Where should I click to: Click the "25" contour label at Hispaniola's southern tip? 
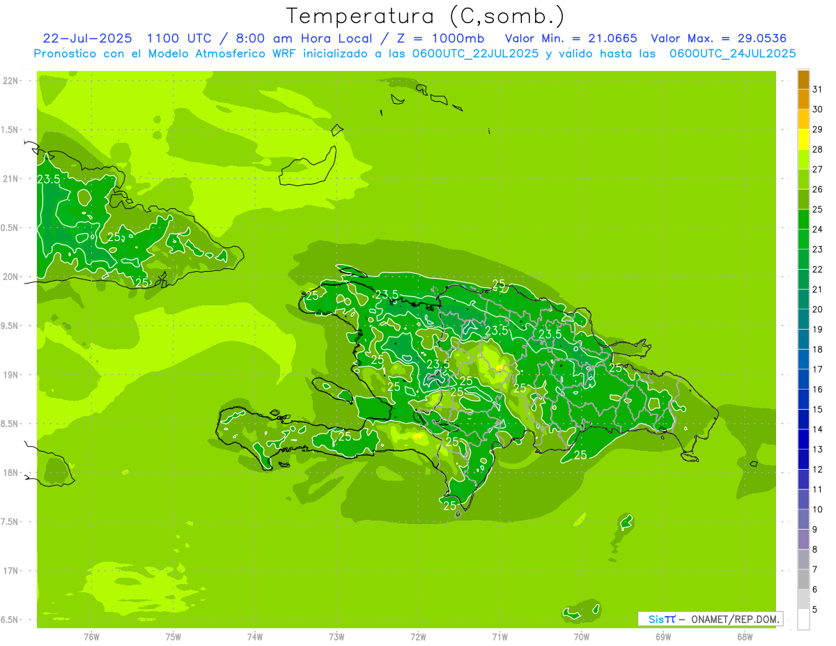(x=449, y=505)
